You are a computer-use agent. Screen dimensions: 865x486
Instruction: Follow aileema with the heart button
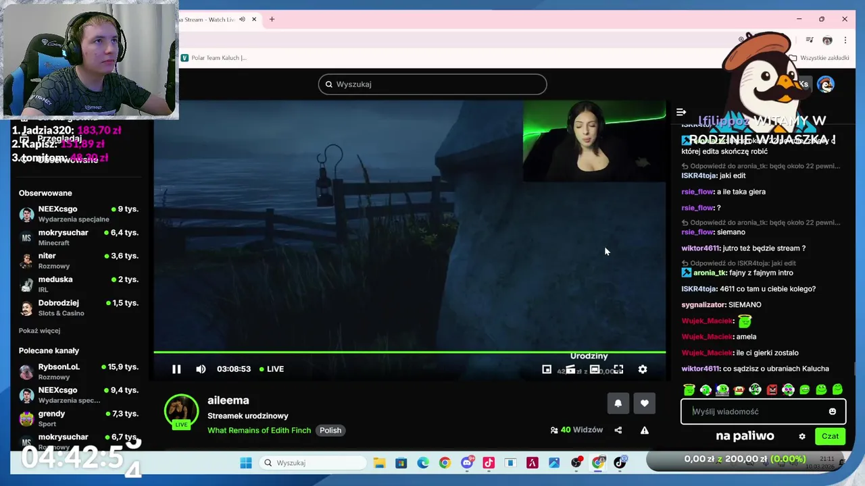[x=645, y=403]
